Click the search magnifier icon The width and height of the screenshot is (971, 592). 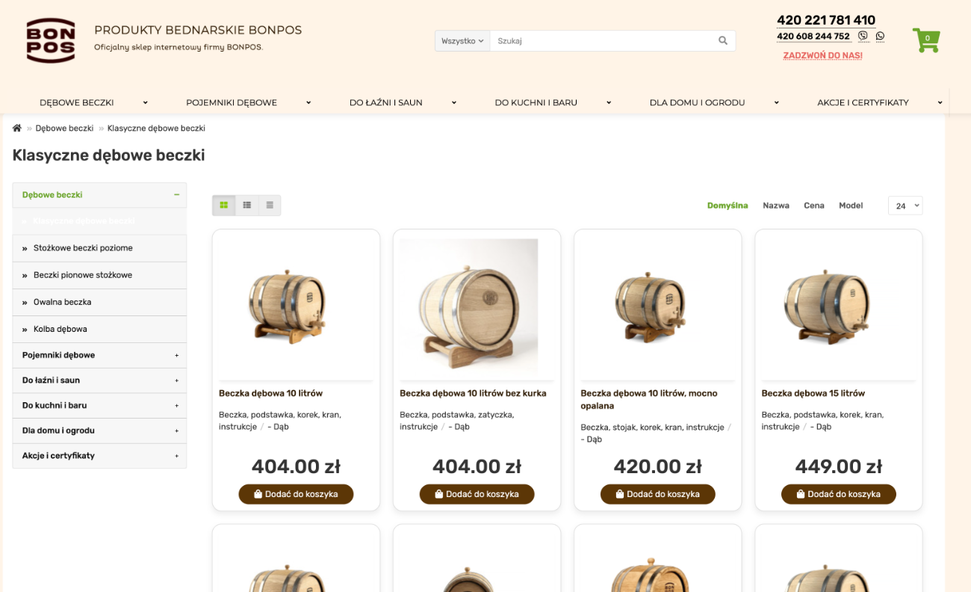pos(722,41)
